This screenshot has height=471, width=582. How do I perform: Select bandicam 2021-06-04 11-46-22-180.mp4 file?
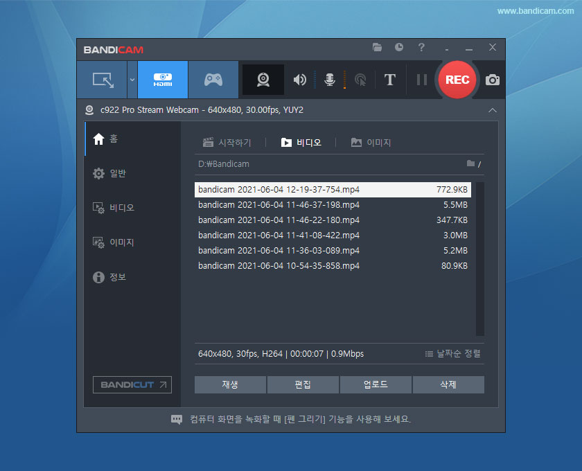coord(333,220)
